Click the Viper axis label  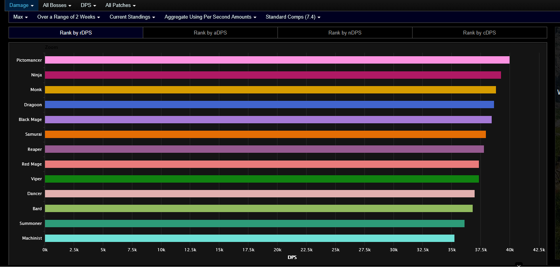(x=36, y=179)
